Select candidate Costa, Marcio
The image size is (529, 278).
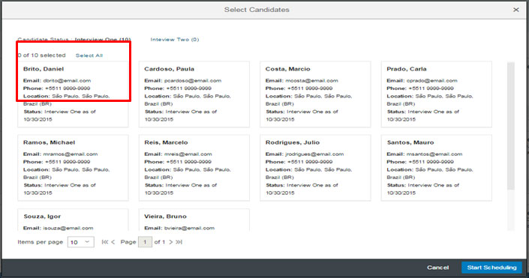pyautogui.click(x=315, y=94)
